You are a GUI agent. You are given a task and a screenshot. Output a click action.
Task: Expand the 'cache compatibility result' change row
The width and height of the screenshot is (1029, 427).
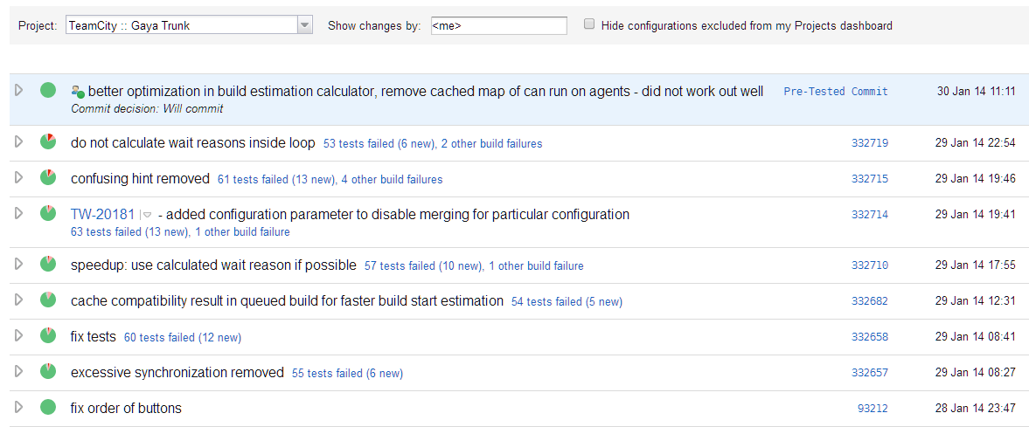[x=19, y=300]
